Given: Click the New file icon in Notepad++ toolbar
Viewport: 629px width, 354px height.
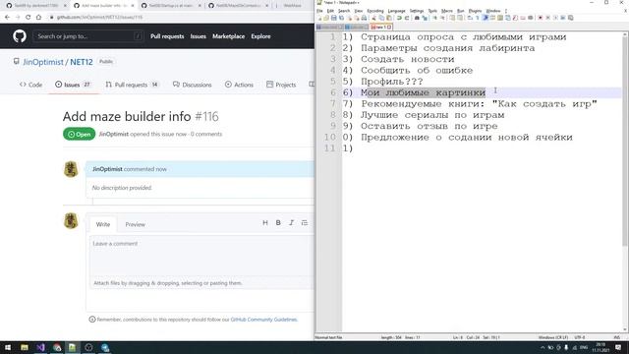Looking at the screenshot, I should tap(319, 18).
